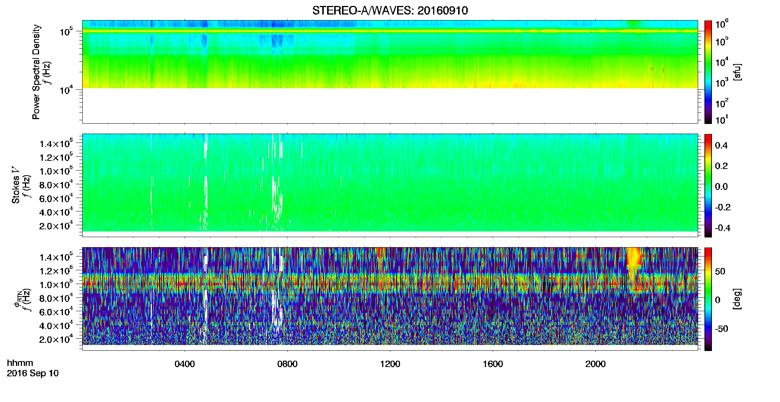Click the 10^5 y-axis tick of the power spectral density panel
This screenshot has height=402, width=780.
point(66,32)
